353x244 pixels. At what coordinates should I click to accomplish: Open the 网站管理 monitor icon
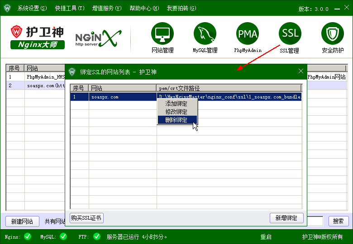(x=162, y=34)
